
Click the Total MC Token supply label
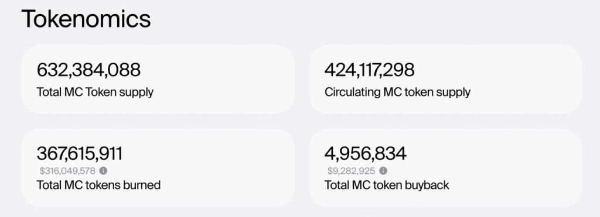point(95,92)
